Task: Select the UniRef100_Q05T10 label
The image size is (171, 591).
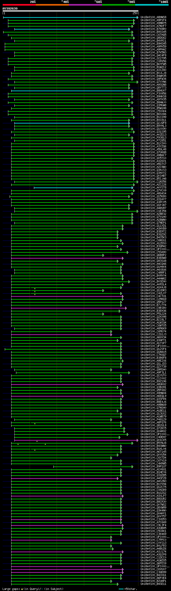Action: (153, 158)
